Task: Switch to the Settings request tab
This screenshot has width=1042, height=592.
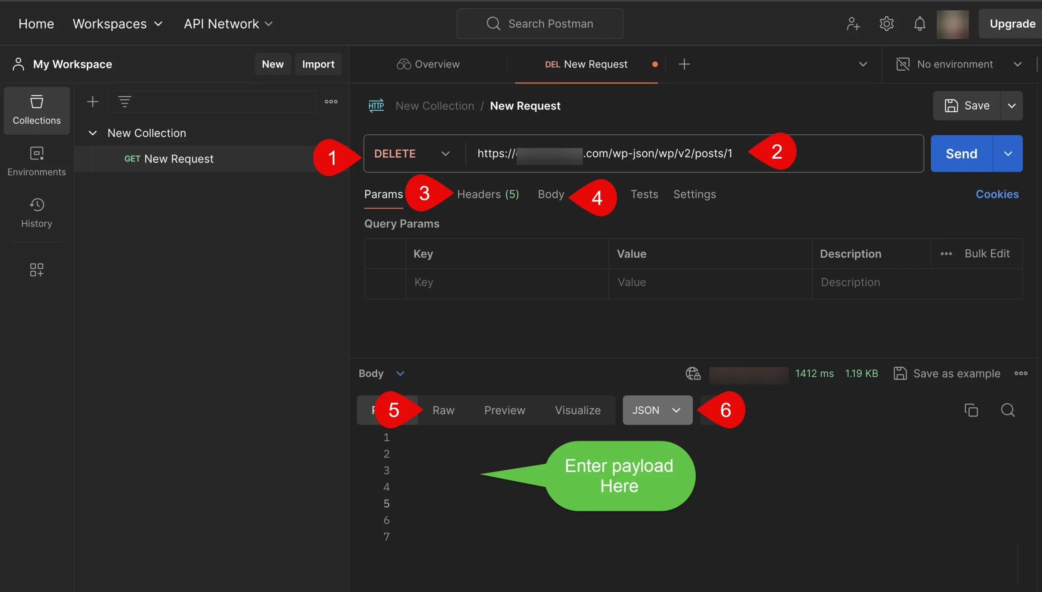Action: point(694,194)
